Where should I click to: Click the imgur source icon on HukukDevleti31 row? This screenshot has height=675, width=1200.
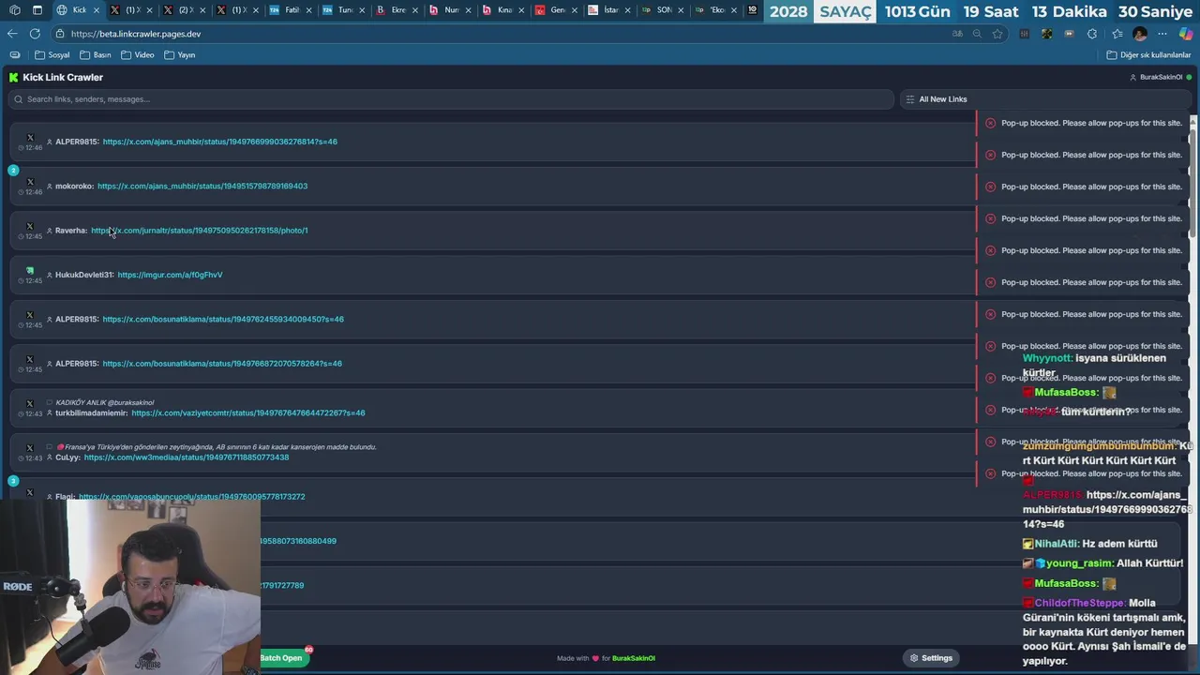[x=30, y=271]
